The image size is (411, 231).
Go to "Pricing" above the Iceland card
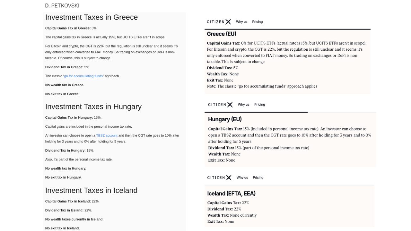coord(258,177)
